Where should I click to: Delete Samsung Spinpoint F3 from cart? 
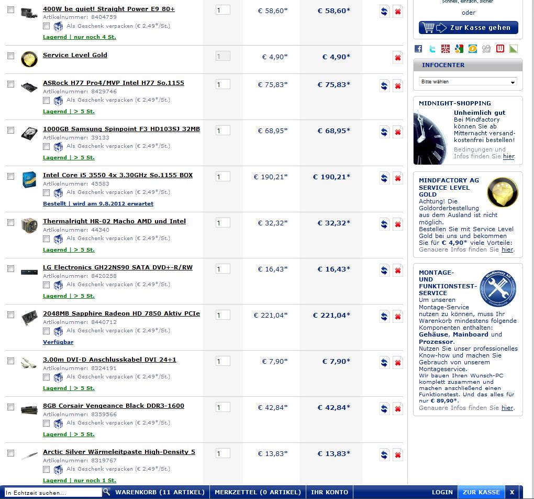pos(397,132)
